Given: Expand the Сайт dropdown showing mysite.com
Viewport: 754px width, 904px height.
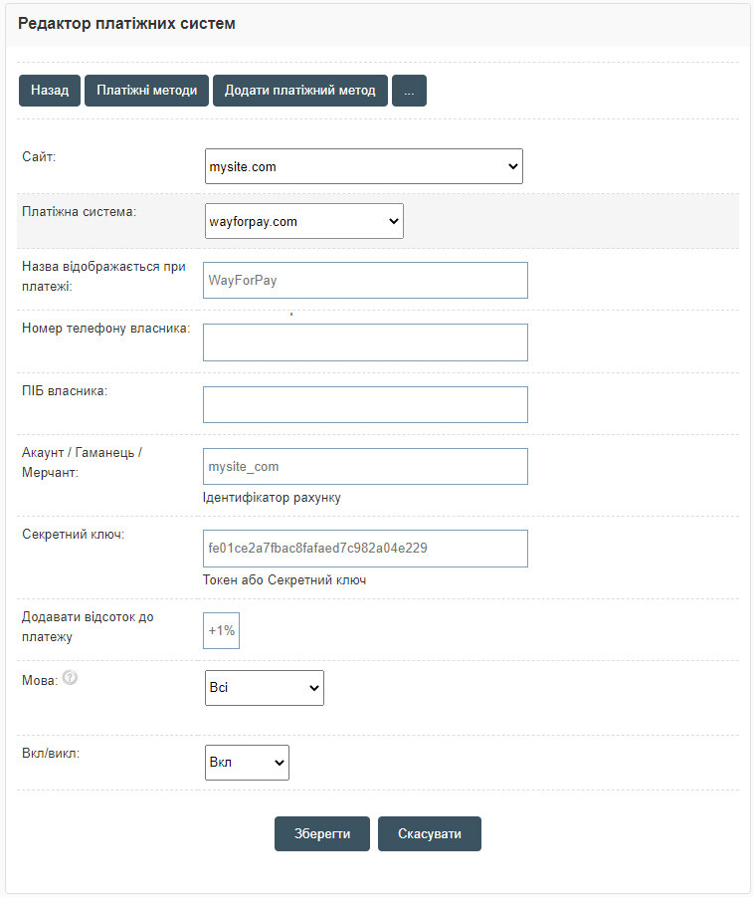Looking at the screenshot, I should (x=363, y=166).
